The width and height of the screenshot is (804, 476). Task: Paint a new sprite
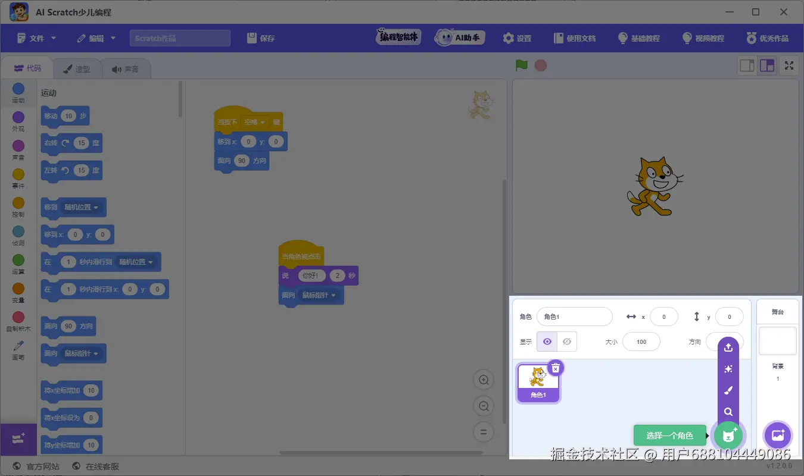[x=728, y=391]
